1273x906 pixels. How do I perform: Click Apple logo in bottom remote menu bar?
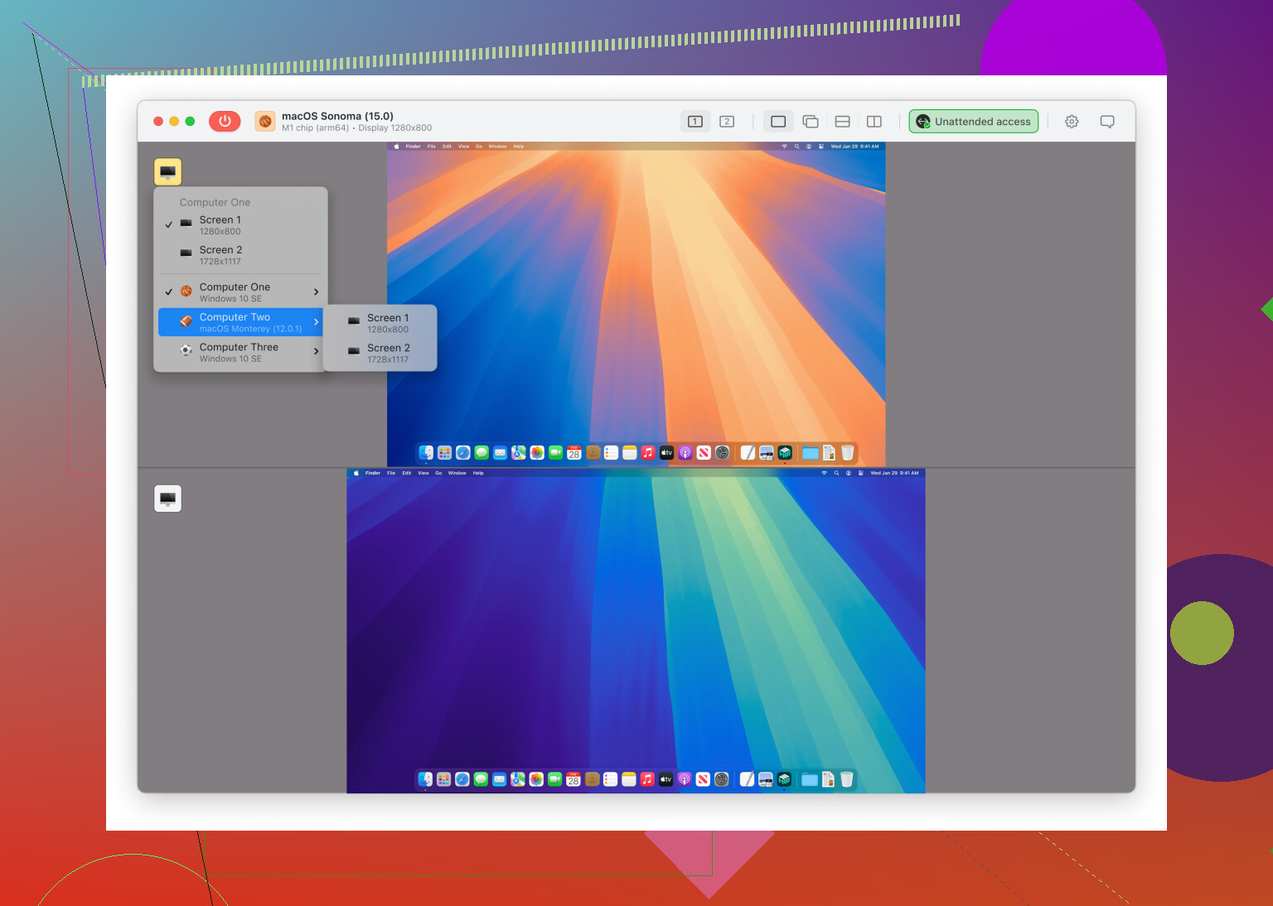(356, 473)
